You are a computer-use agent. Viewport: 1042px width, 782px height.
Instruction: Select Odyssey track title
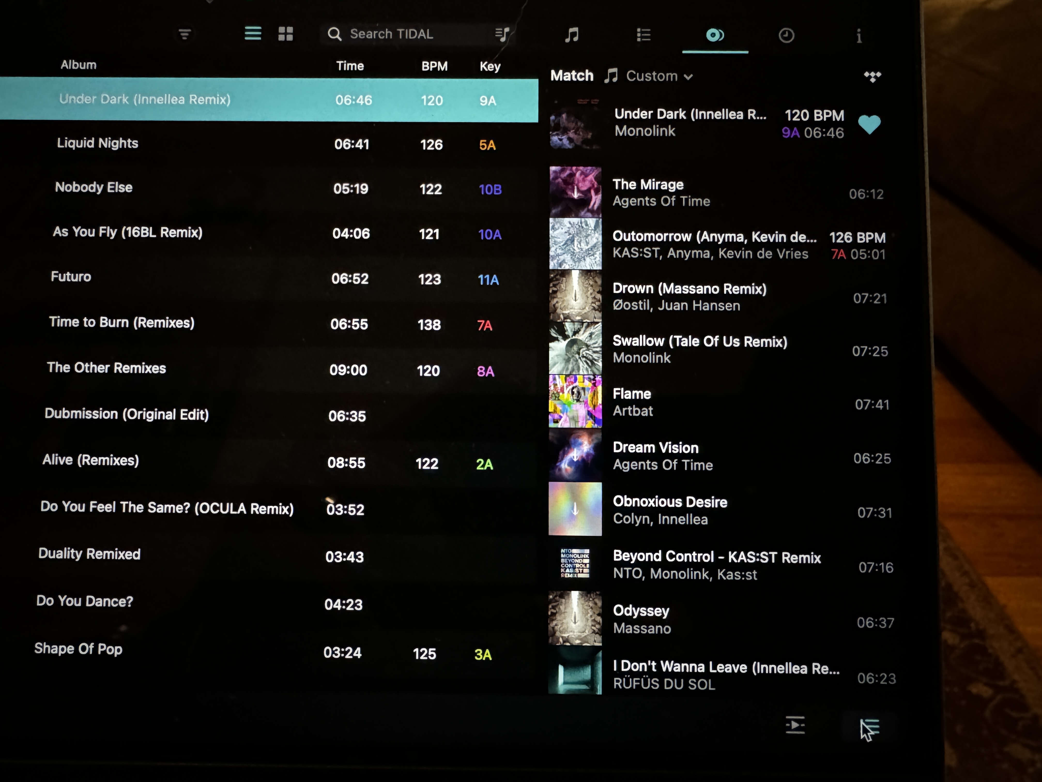(x=641, y=611)
